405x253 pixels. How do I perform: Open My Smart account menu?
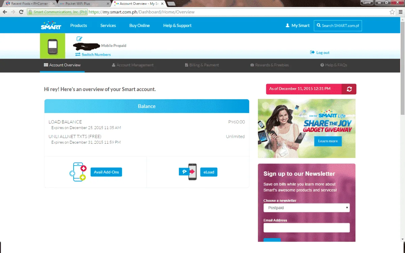298,26
